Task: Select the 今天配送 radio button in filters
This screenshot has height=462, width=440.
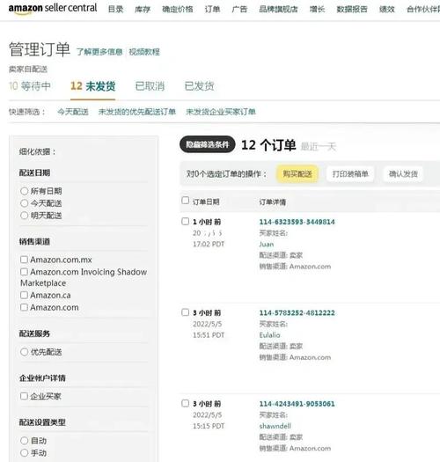Action: [x=24, y=203]
